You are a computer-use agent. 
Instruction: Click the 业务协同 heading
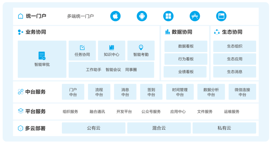[x=36, y=32]
